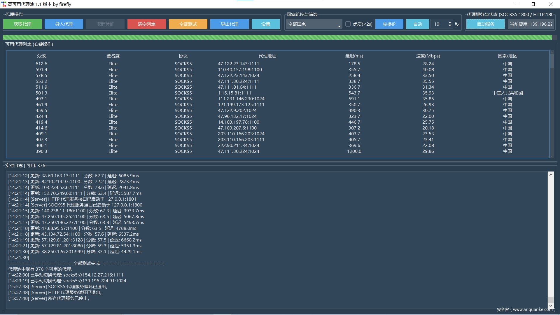The height and width of the screenshot is (315, 560).
Task: Sort list by 延迟(ms) column header
Action: 354,56
